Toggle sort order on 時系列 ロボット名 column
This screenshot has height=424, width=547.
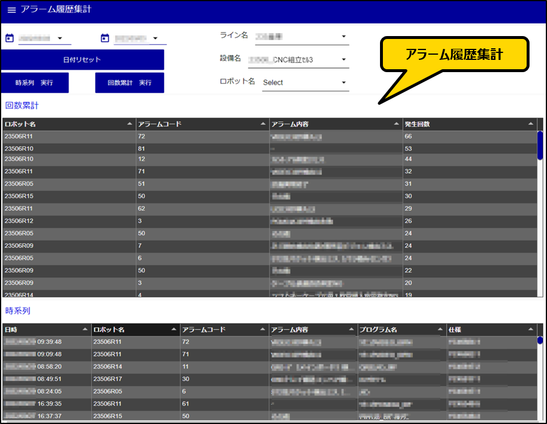pos(173,329)
